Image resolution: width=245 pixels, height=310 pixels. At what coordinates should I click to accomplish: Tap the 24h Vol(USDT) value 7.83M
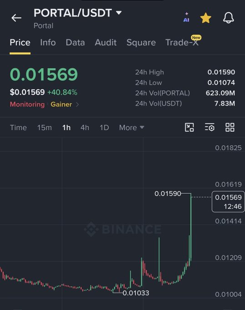225,103
